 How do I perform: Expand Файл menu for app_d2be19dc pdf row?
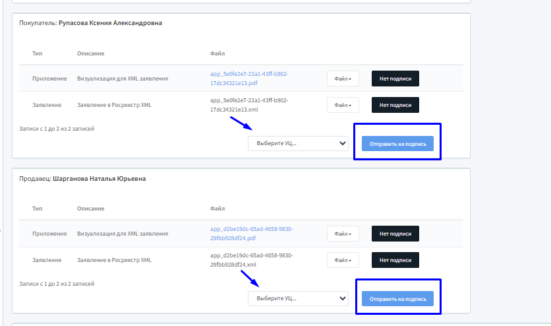pyautogui.click(x=343, y=234)
